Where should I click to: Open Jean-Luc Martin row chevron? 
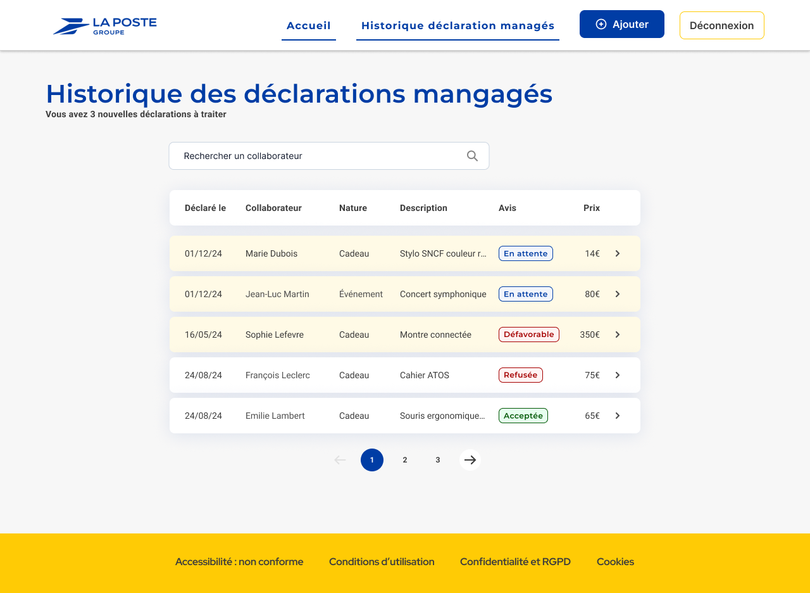coord(618,294)
